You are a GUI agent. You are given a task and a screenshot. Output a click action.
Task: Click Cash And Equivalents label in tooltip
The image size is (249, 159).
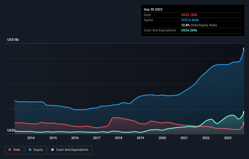160,30
